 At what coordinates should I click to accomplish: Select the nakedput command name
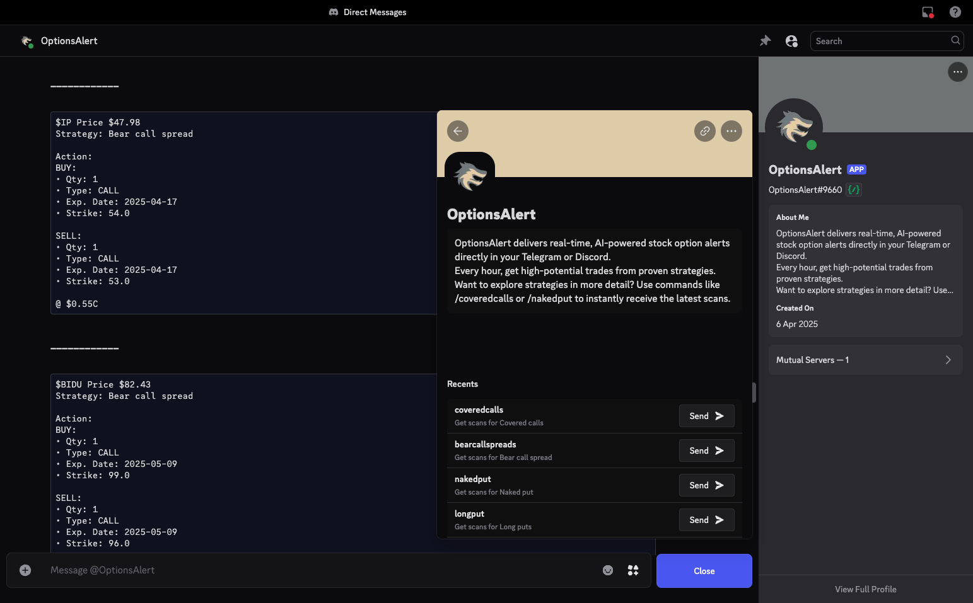click(472, 479)
